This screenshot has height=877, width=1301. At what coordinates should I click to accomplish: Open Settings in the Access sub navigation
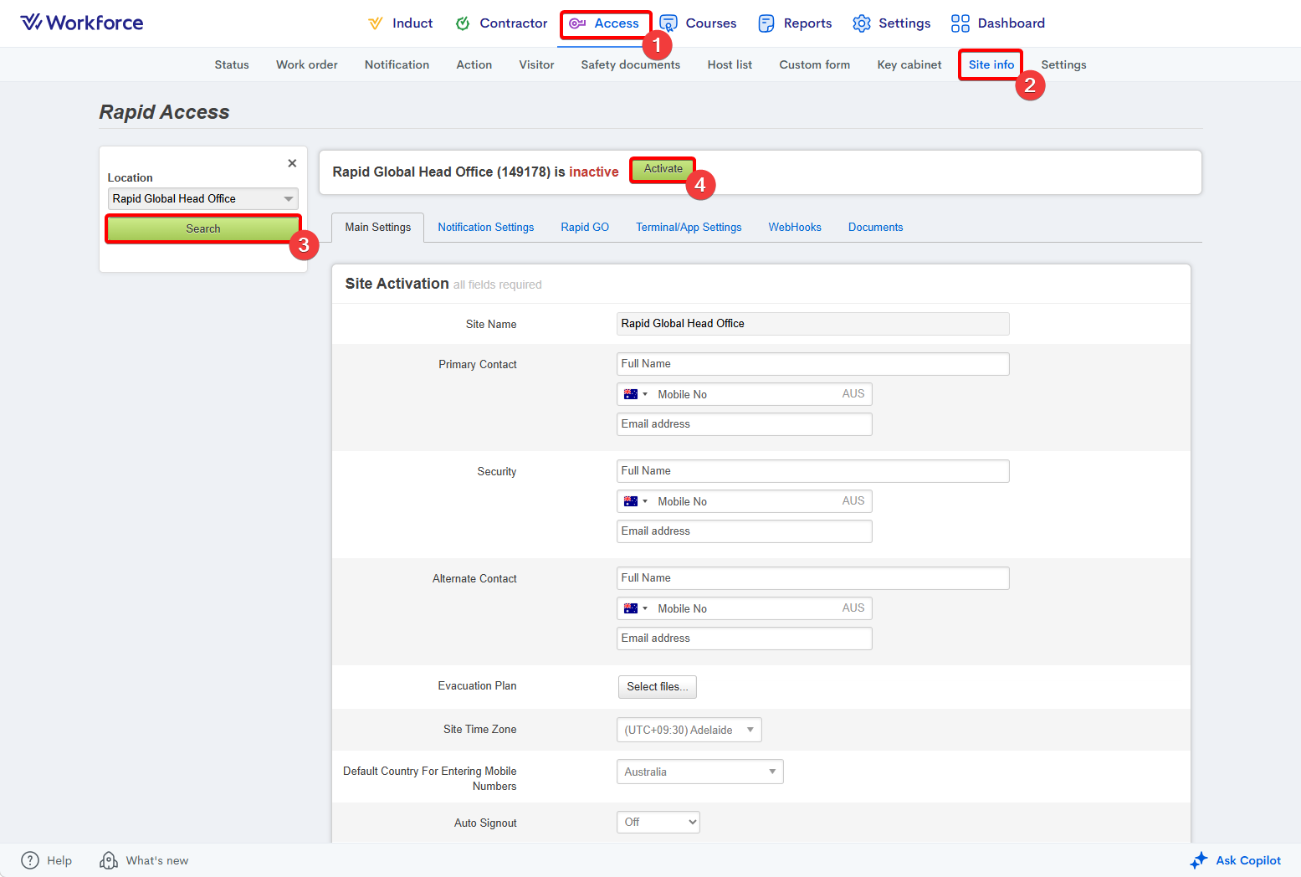tap(1064, 64)
